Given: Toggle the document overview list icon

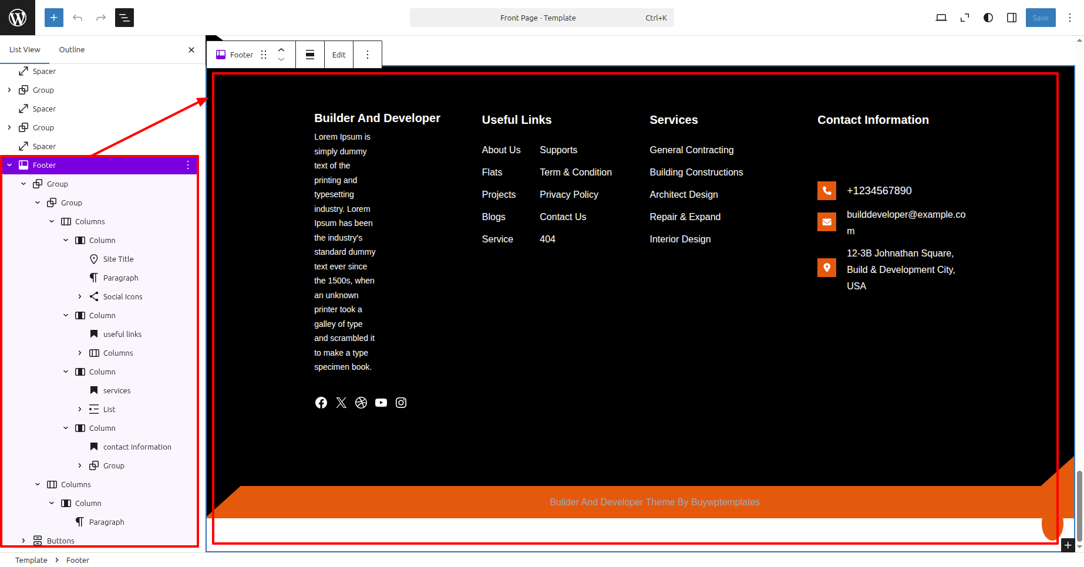Looking at the screenshot, I should (x=124, y=18).
